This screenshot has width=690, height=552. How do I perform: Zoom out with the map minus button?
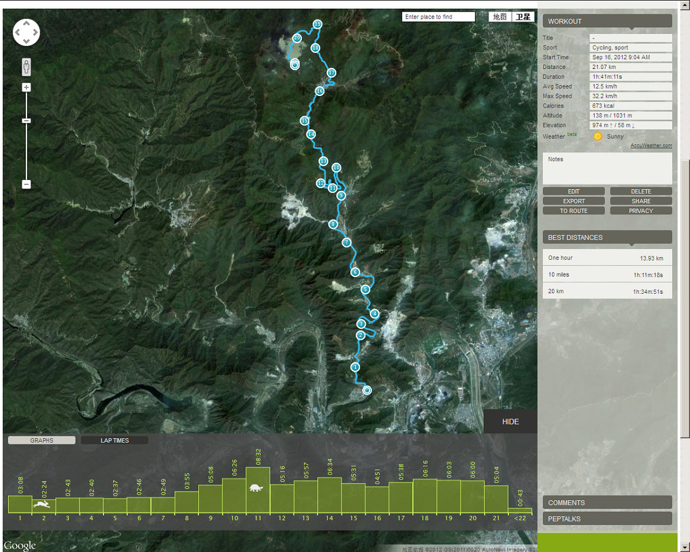pyautogui.click(x=26, y=184)
